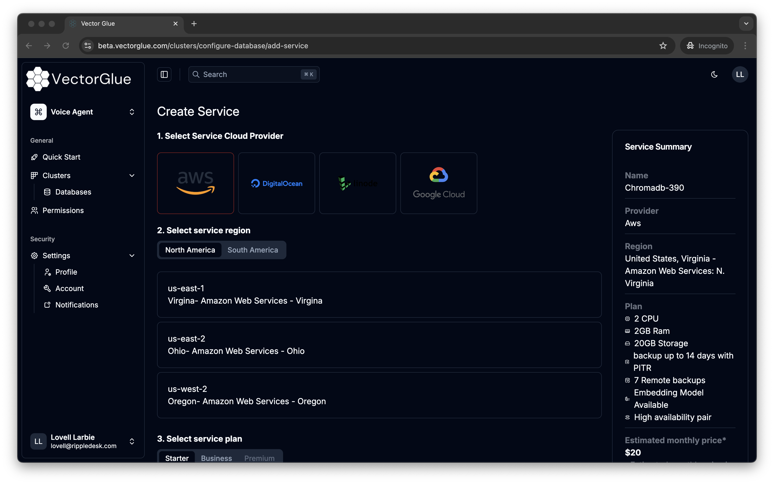Viewport: 774px width, 484px height.
Task: Open Notifications settings
Action: click(77, 305)
